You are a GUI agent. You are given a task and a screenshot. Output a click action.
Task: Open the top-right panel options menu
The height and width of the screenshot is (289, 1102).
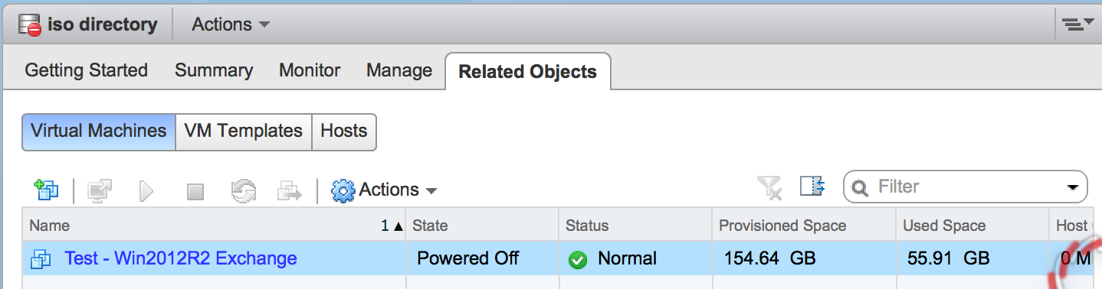coord(1078,24)
